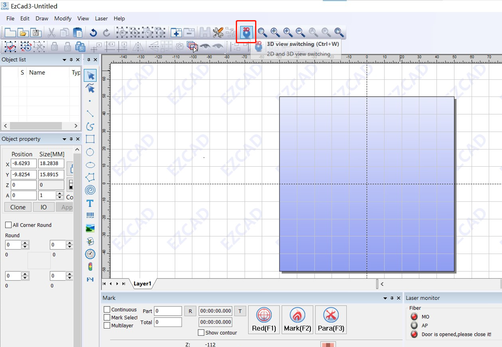The image size is (502, 347).
Task: Click the 3D view switching icon
Action: pos(246,32)
